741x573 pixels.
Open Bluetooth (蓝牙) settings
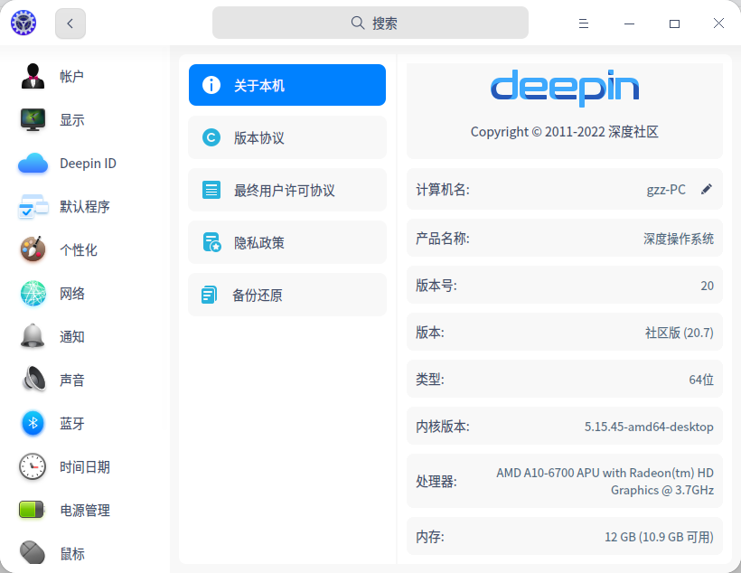[x=33, y=424]
